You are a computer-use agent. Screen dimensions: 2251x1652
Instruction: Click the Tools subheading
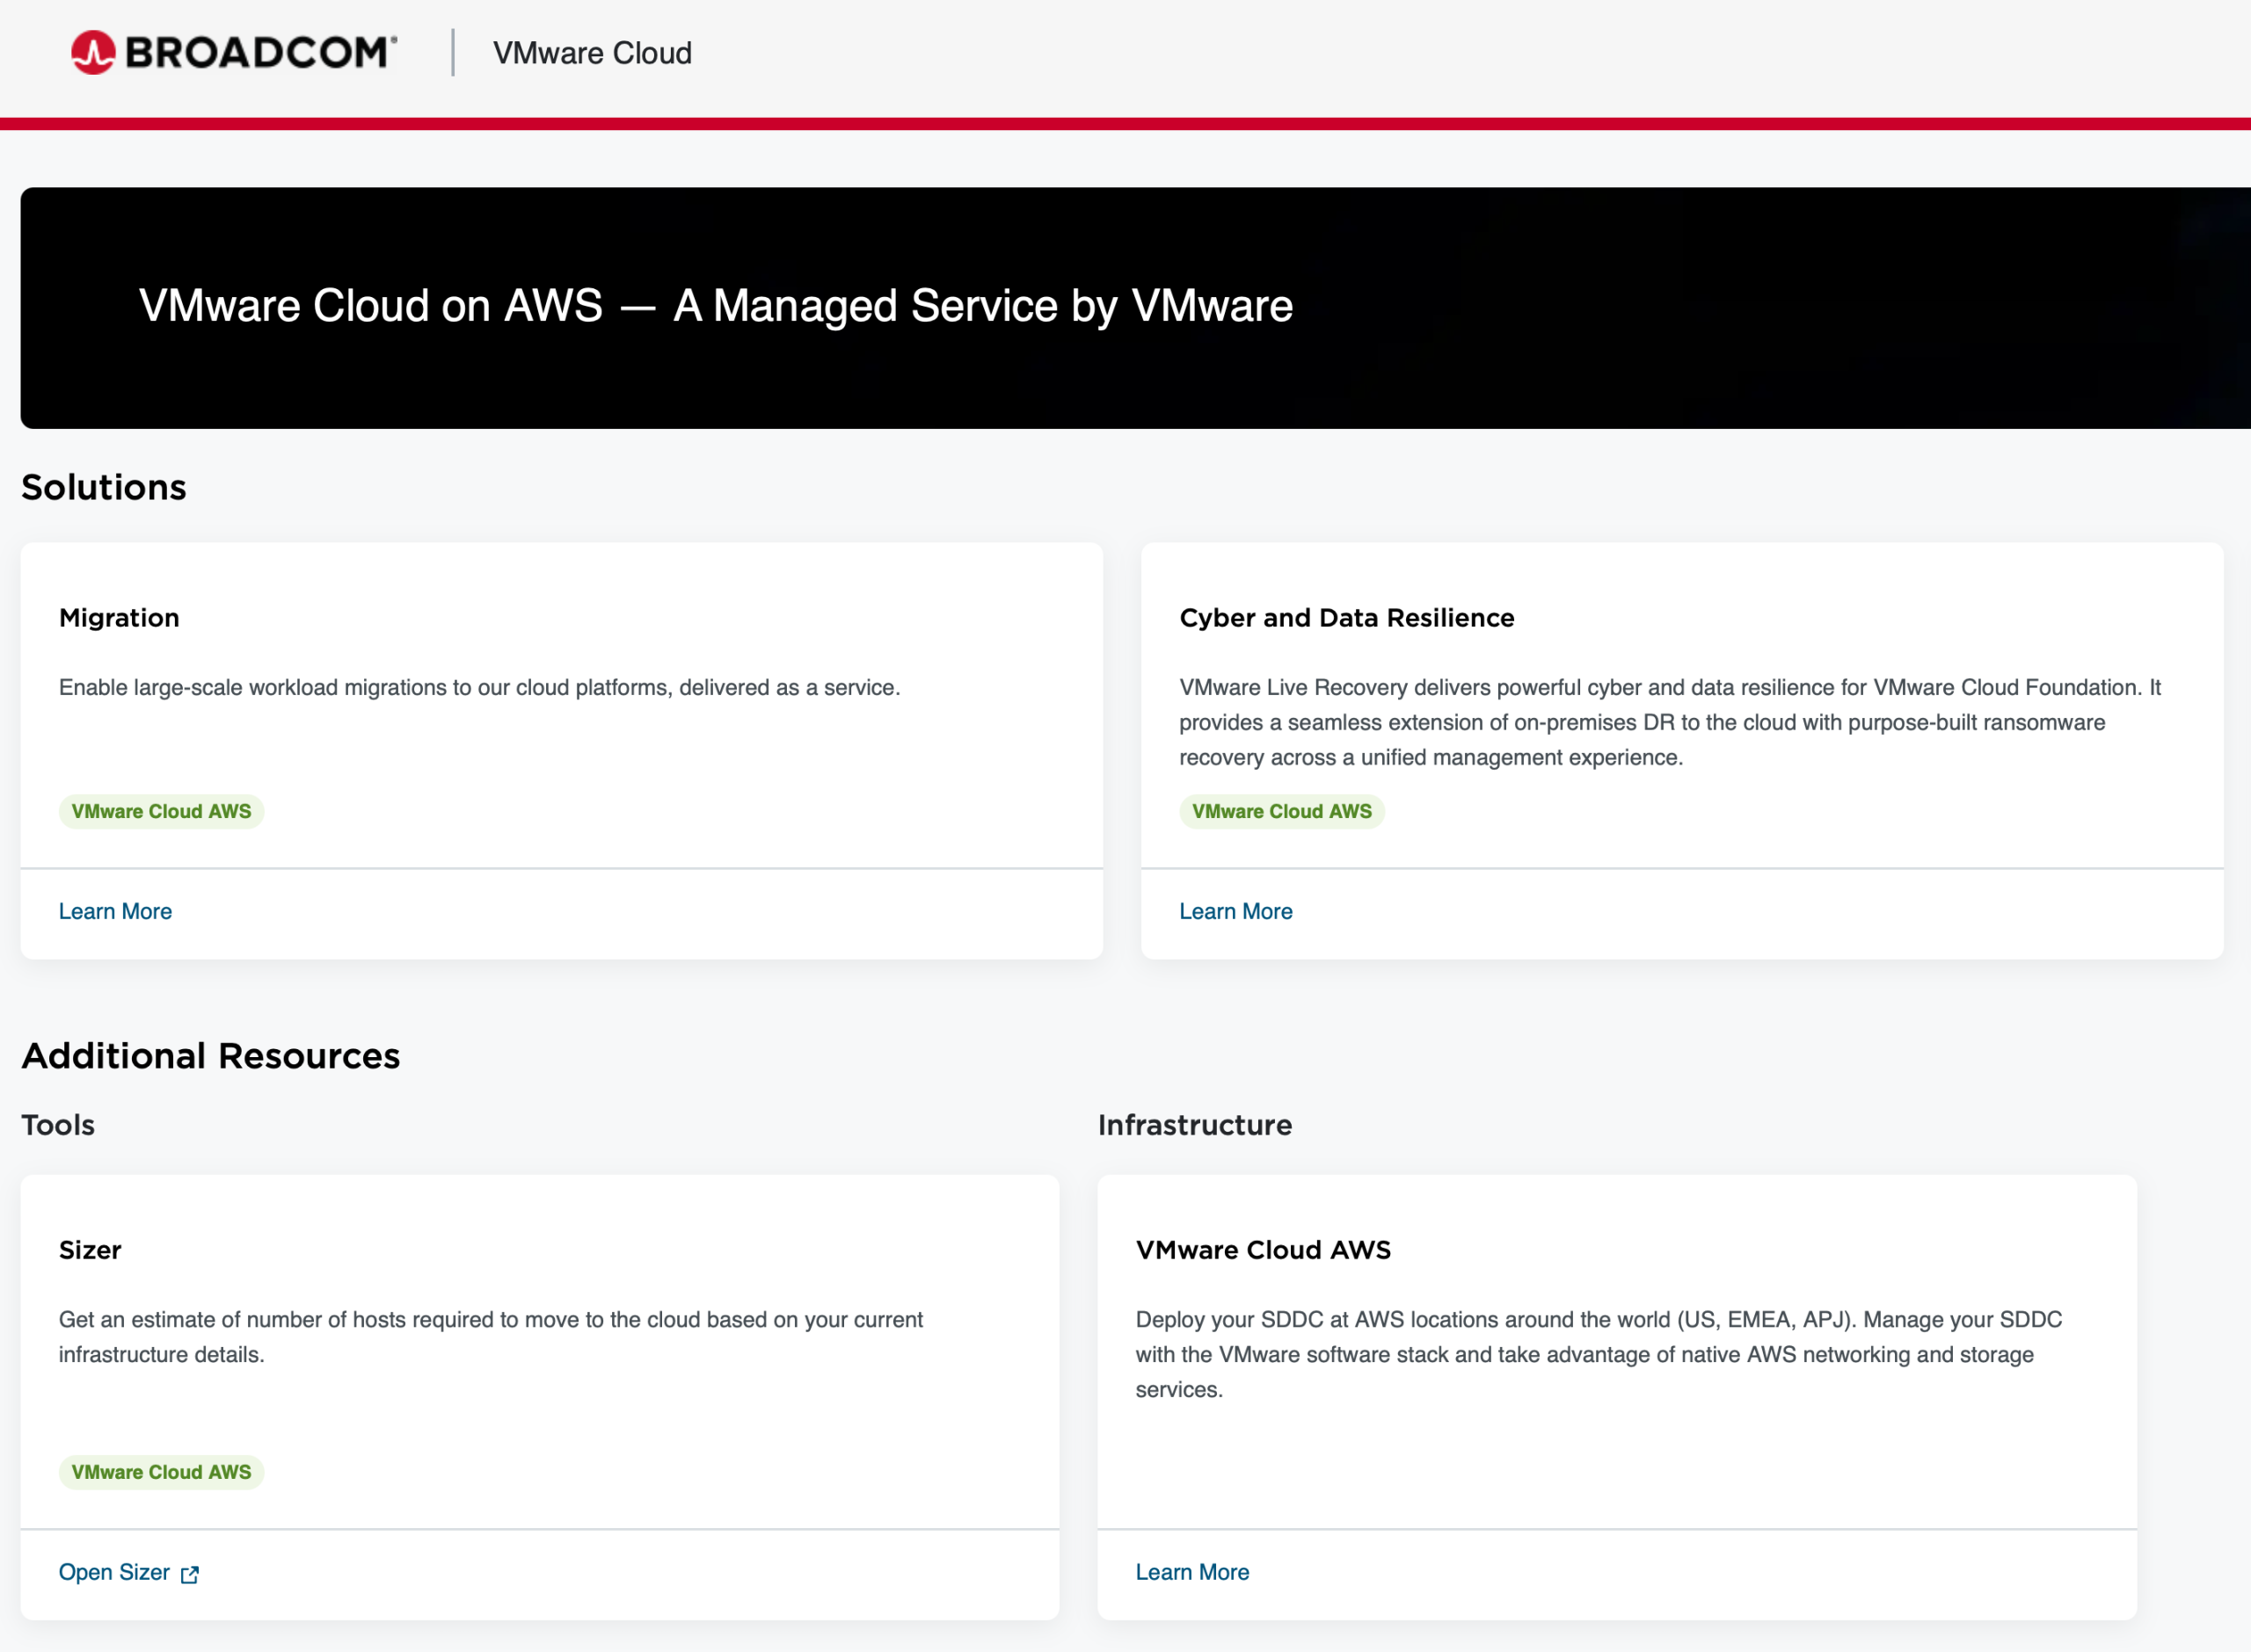click(58, 1125)
